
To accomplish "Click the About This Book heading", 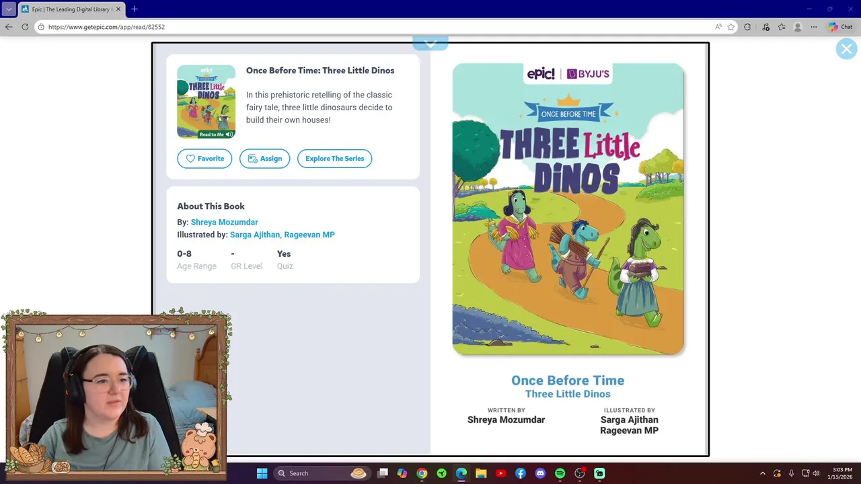I will (211, 206).
